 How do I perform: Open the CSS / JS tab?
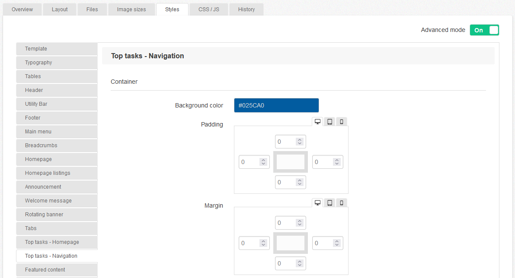pyautogui.click(x=208, y=9)
